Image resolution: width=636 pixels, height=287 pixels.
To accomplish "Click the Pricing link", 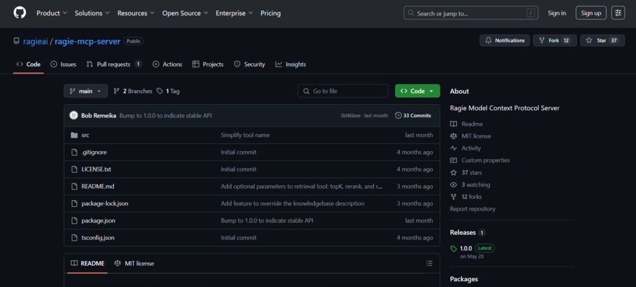I will coord(271,13).
